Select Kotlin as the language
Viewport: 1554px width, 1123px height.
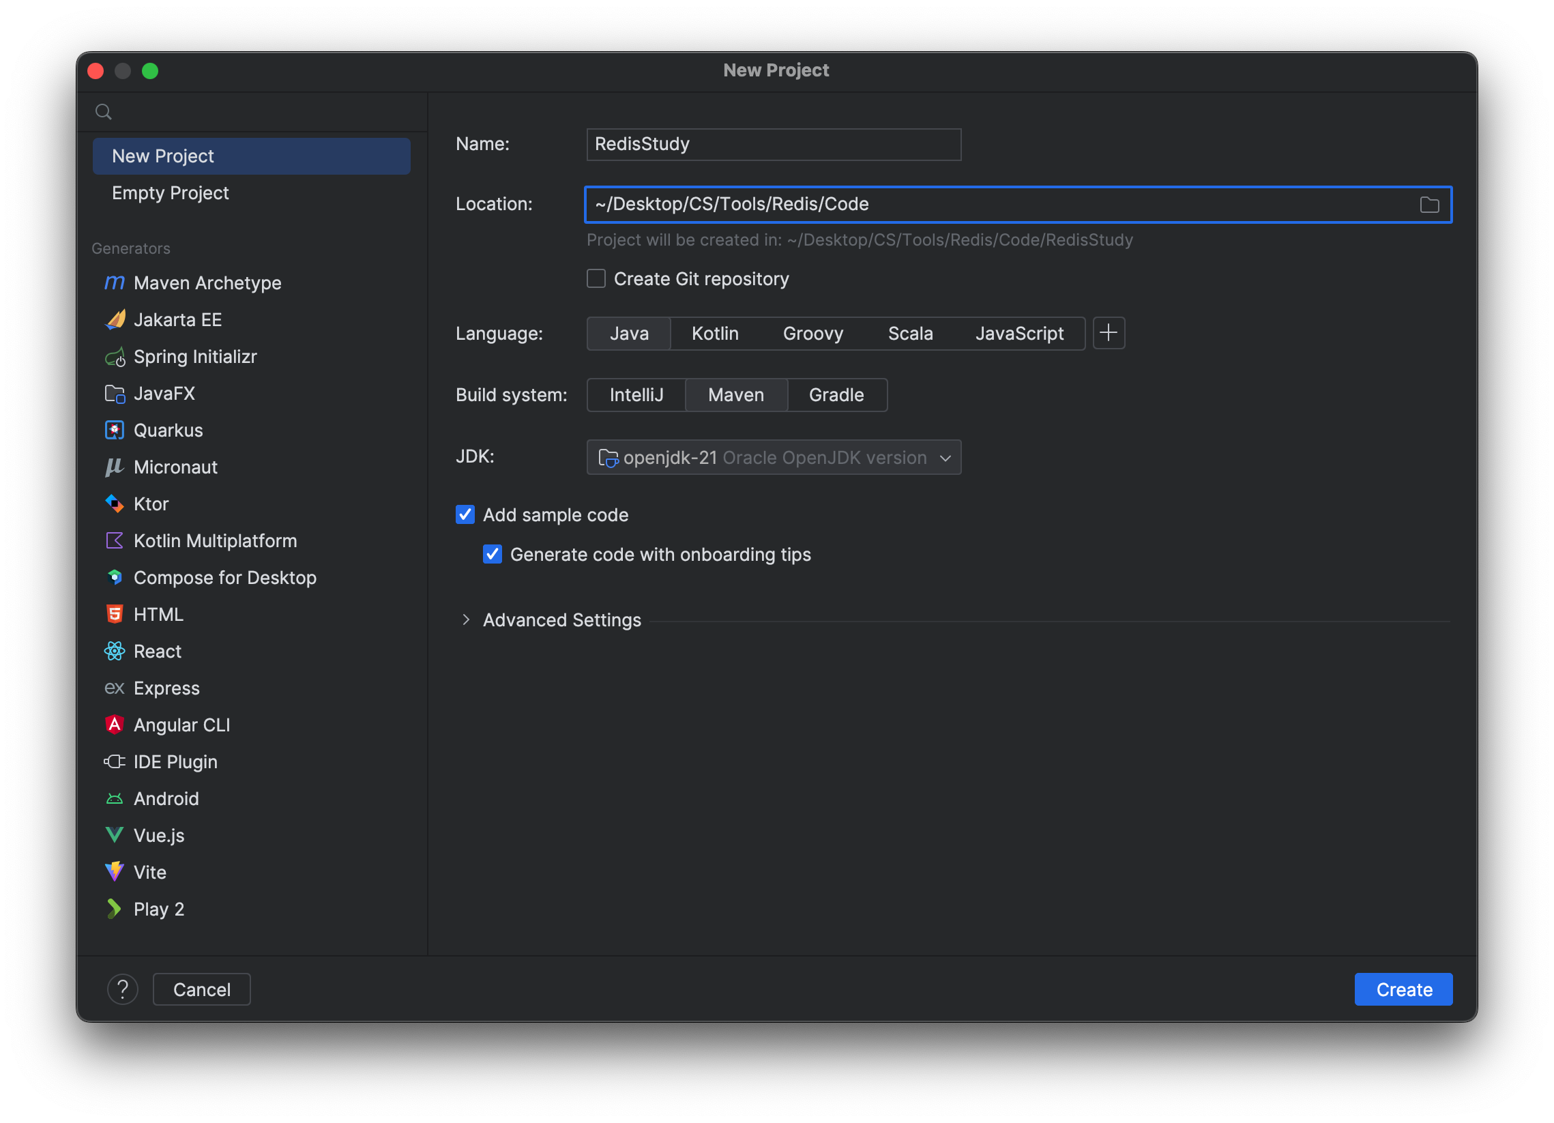pos(716,334)
